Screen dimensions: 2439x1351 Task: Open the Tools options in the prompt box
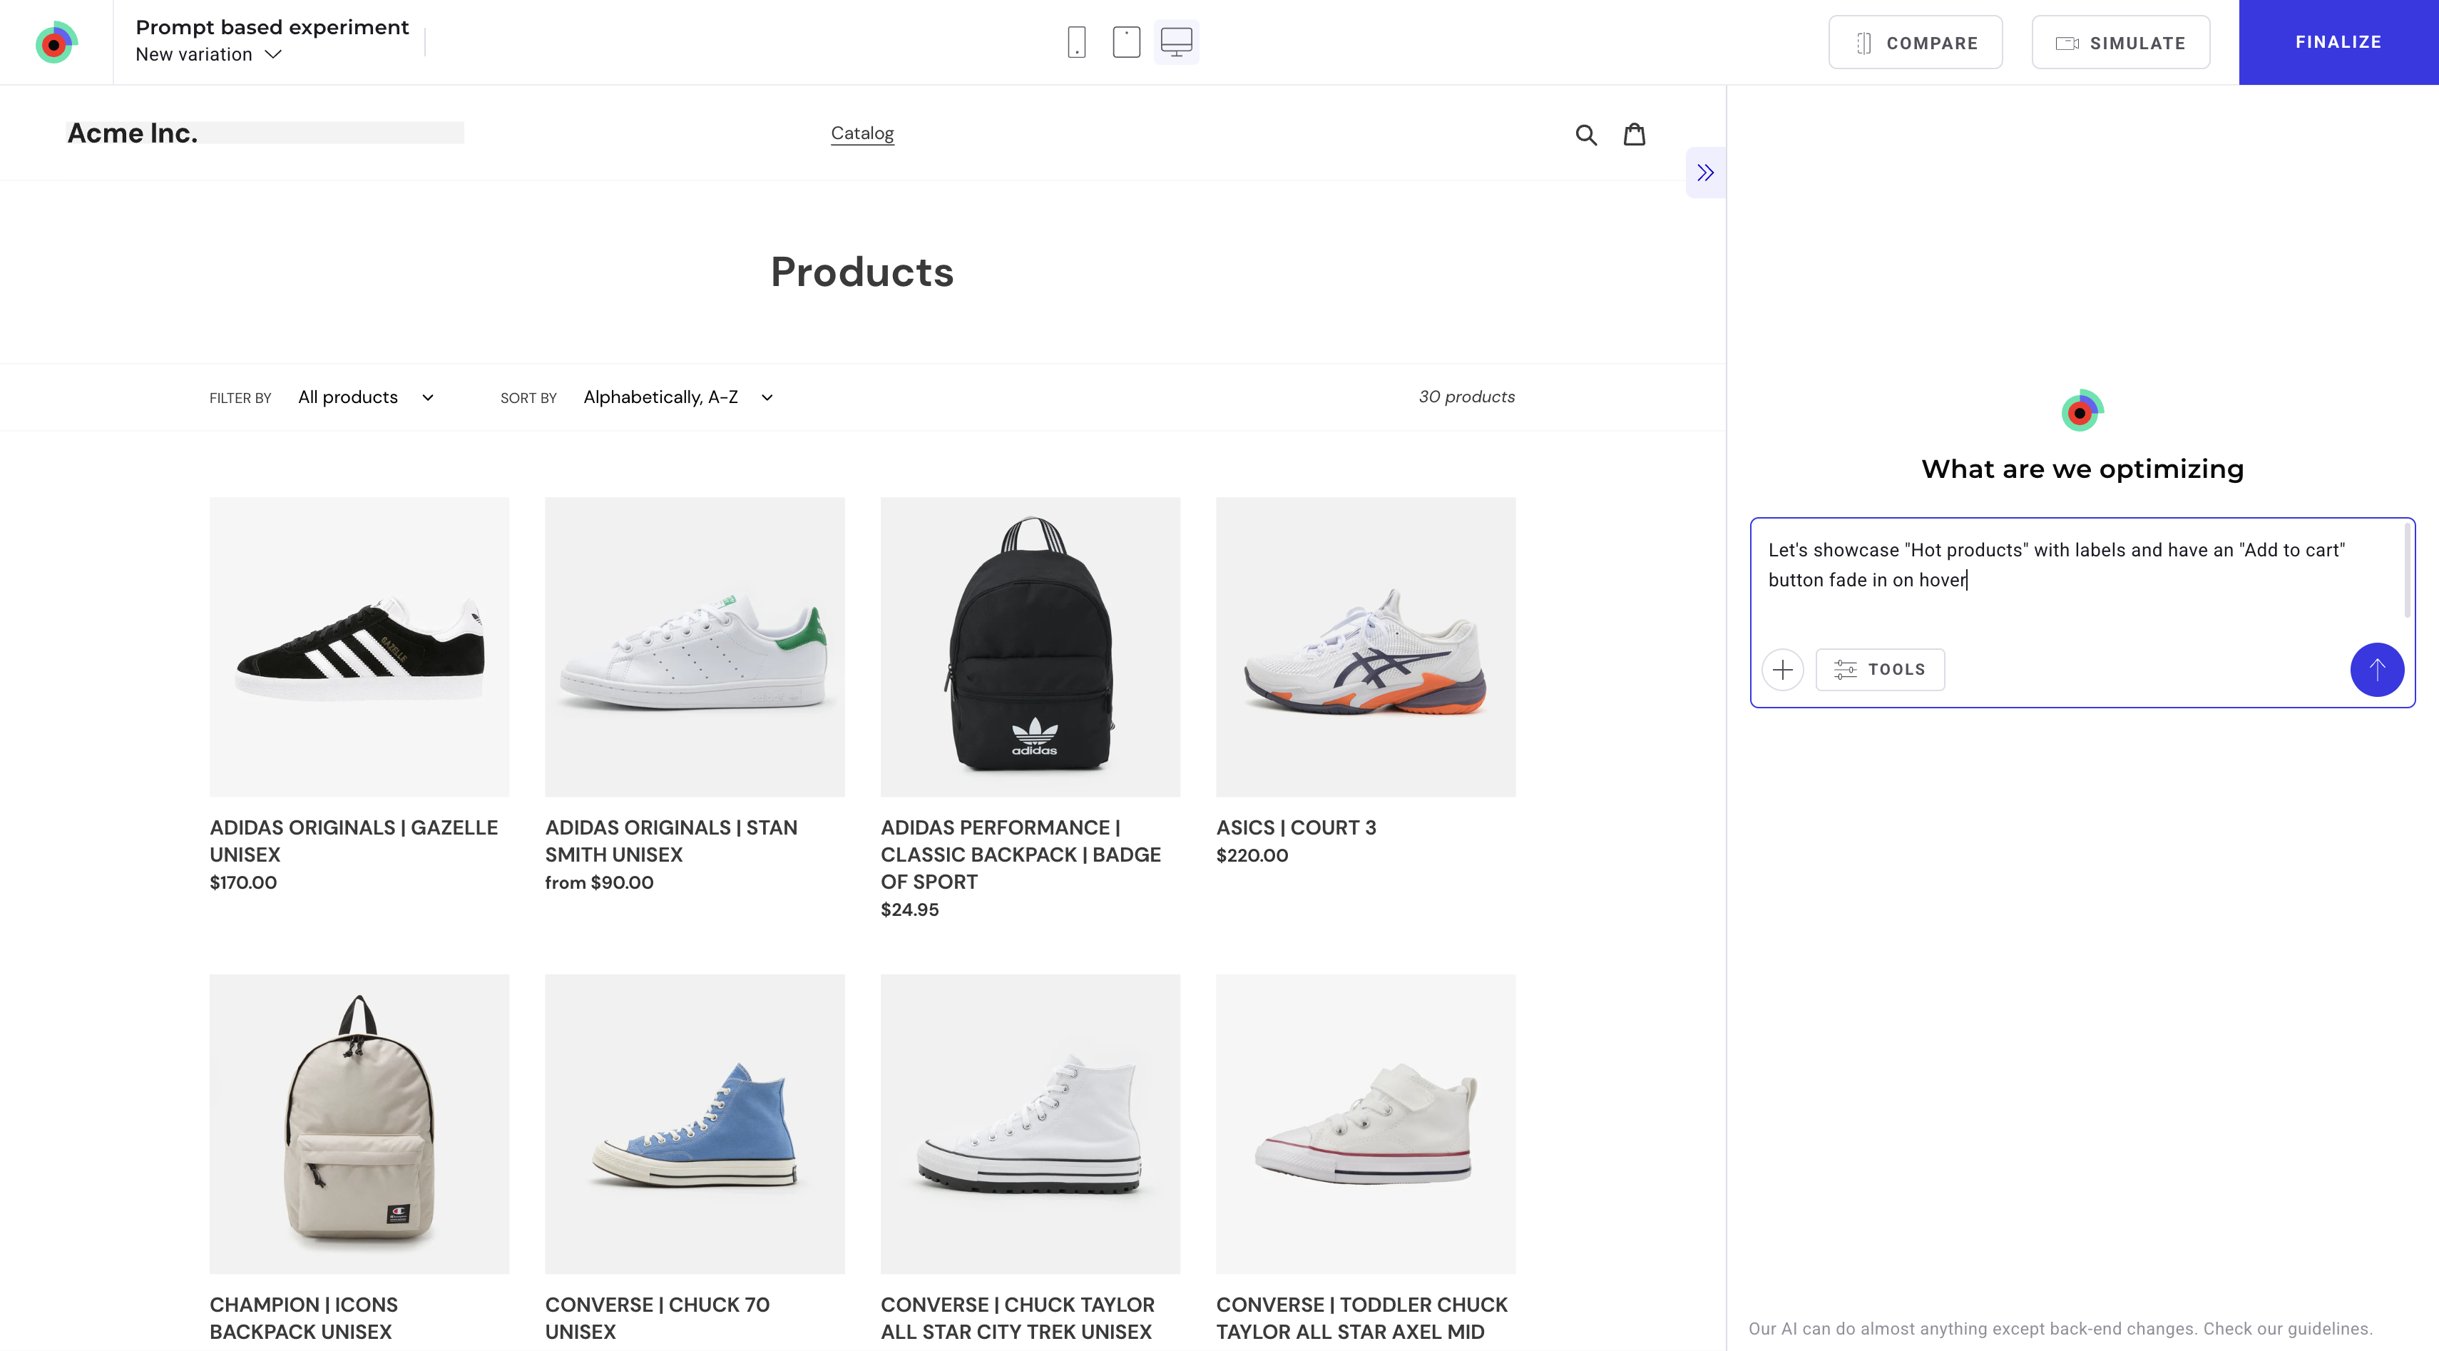1881,669
